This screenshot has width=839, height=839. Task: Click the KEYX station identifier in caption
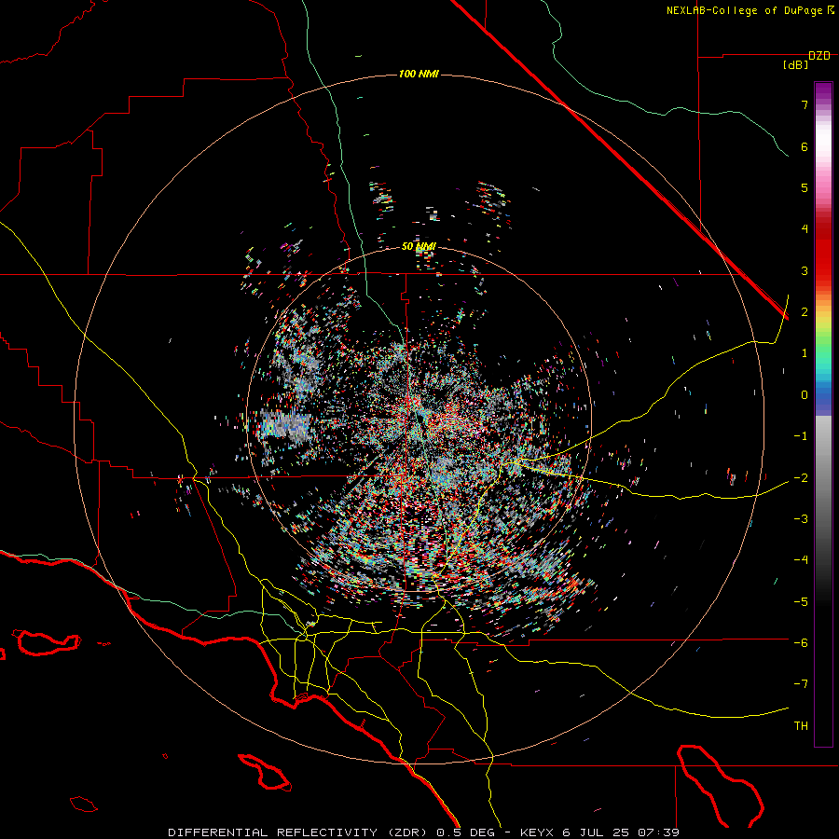538,832
